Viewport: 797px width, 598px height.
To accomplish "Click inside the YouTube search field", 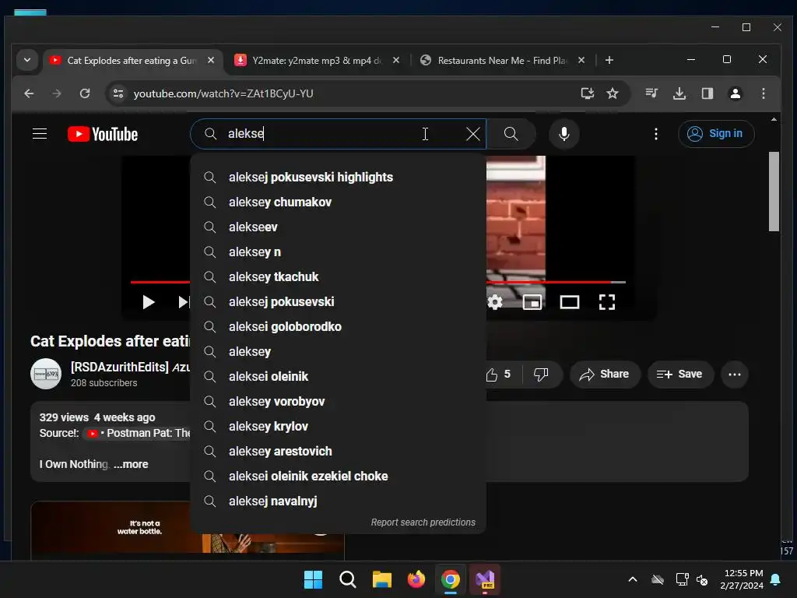I will click(338, 134).
